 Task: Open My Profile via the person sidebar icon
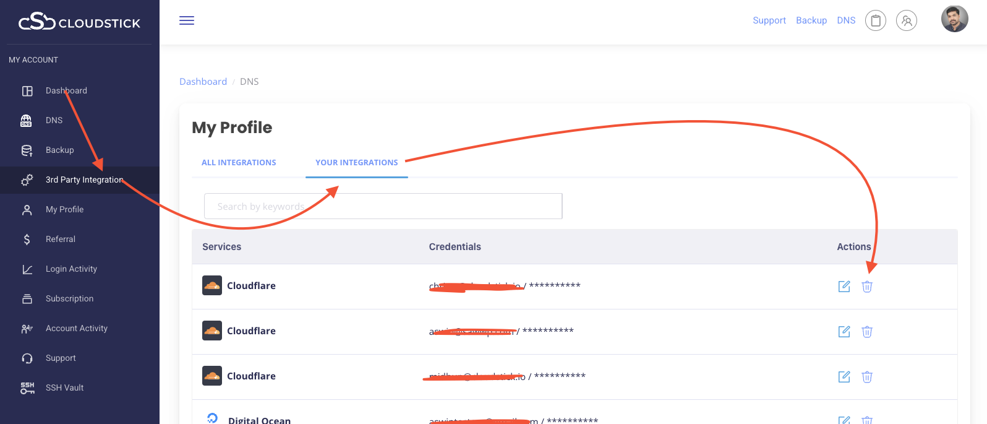(27, 209)
